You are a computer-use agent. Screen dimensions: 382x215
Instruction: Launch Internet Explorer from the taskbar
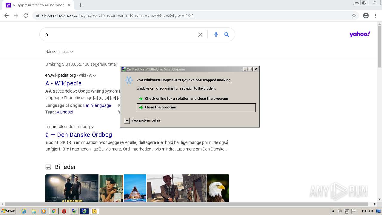24,211
